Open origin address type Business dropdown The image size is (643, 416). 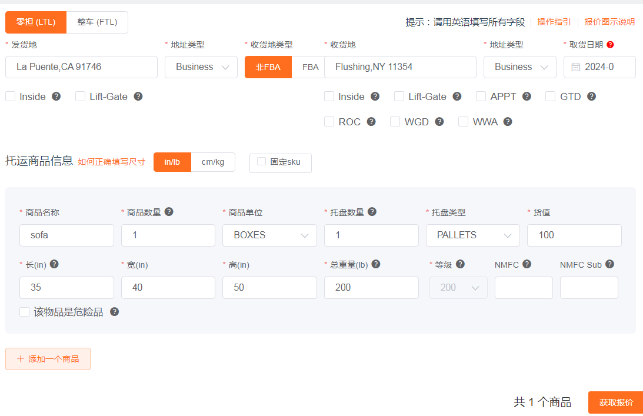pos(201,67)
